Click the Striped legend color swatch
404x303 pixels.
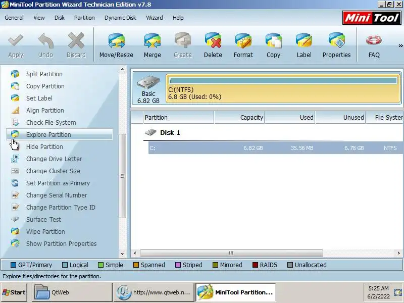pos(178,265)
